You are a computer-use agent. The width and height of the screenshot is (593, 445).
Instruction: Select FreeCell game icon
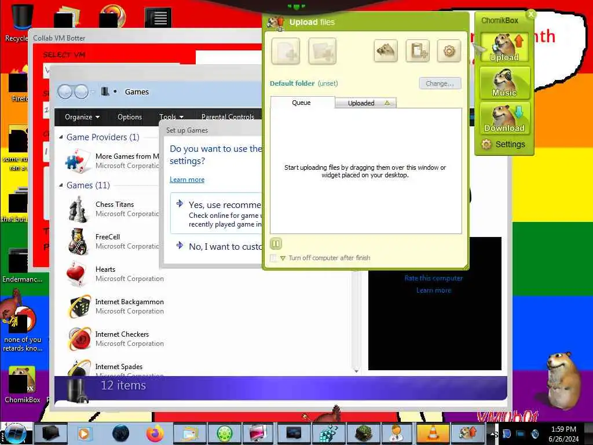pyautogui.click(x=78, y=242)
